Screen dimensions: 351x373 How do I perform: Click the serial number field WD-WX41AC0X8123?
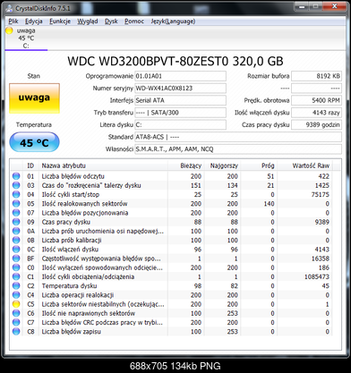click(180, 89)
